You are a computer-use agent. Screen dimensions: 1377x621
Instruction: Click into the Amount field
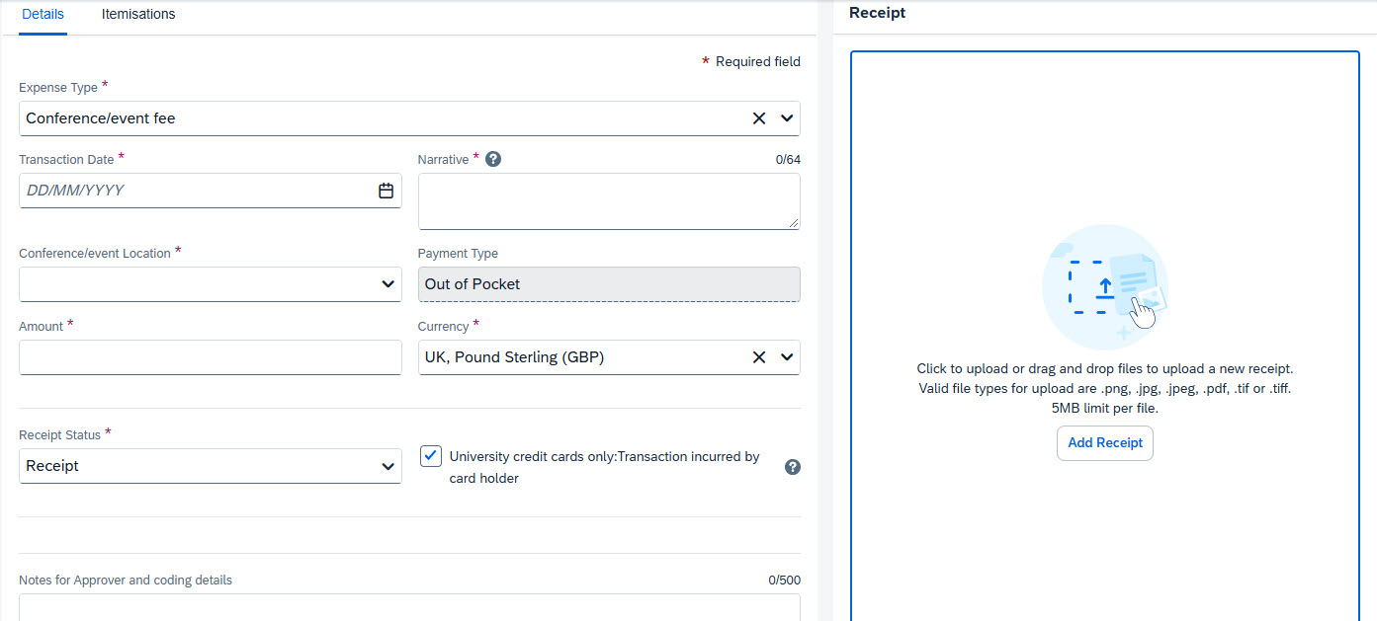coord(210,357)
